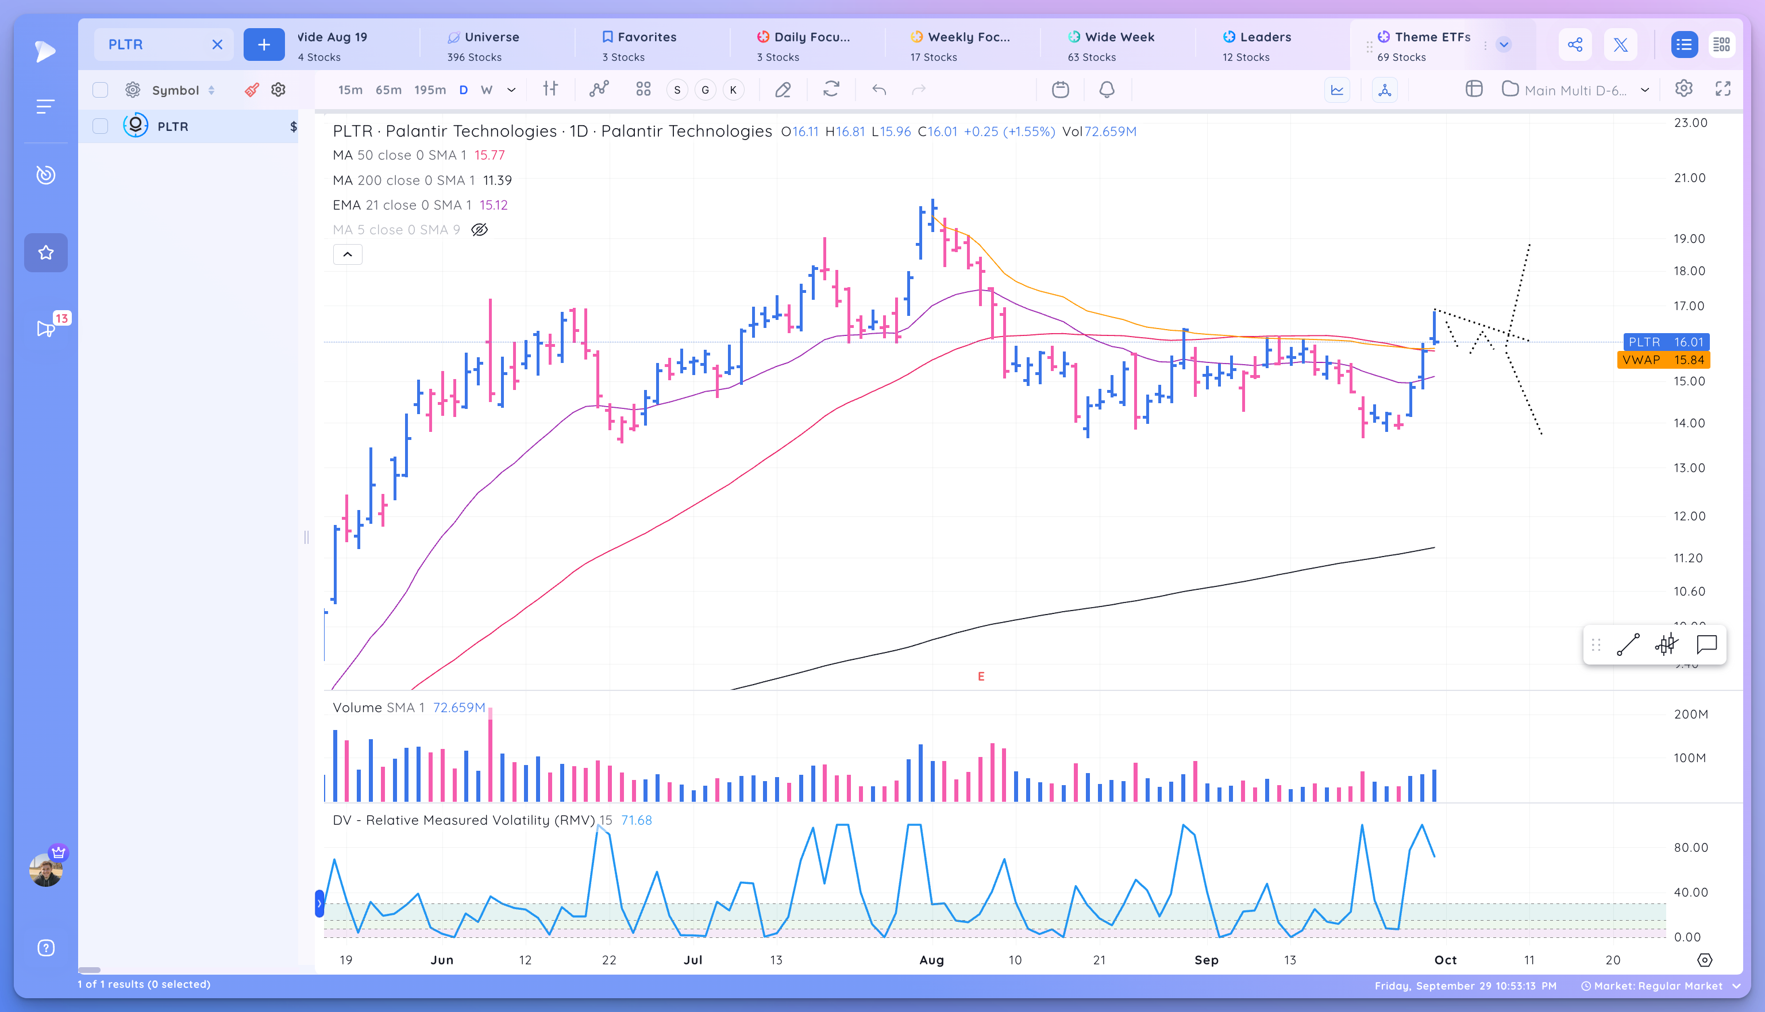Open the sidebar menu lines icon
The width and height of the screenshot is (1765, 1012).
click(x=45, y=106)
